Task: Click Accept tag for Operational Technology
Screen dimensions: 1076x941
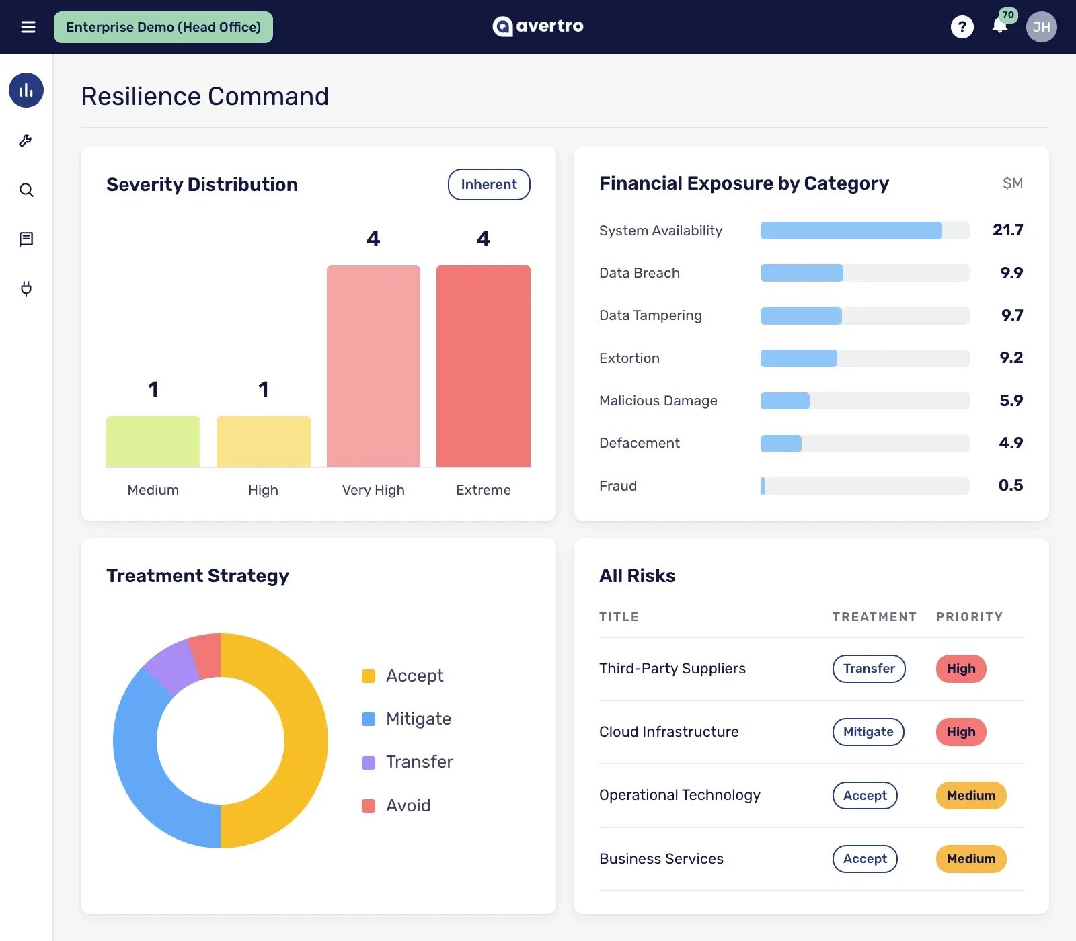Action: tap(865, 796)
